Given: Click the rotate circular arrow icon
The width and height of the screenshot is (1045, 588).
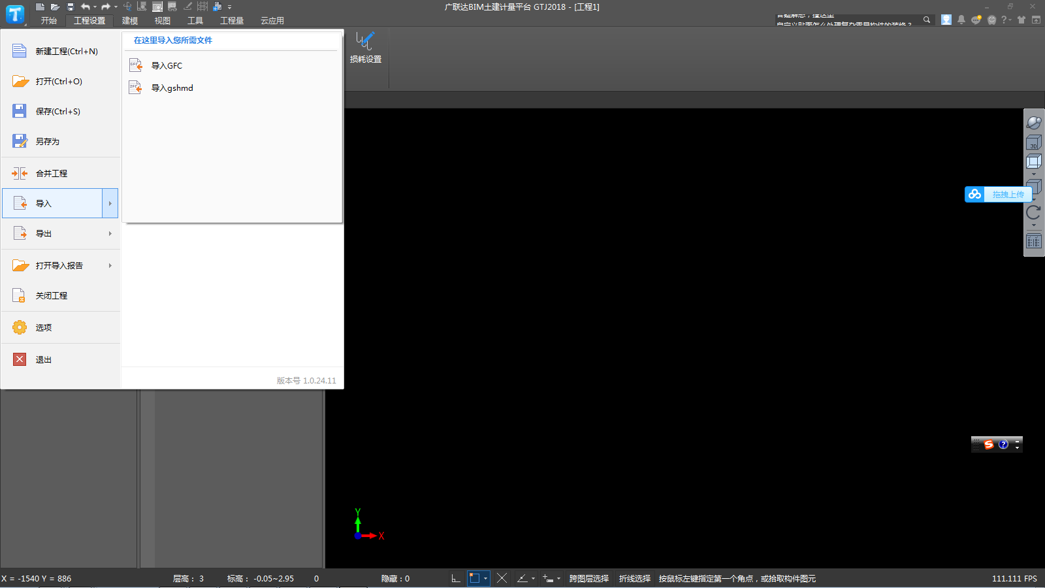Looking at the screenshot, I should point(1034,212).
